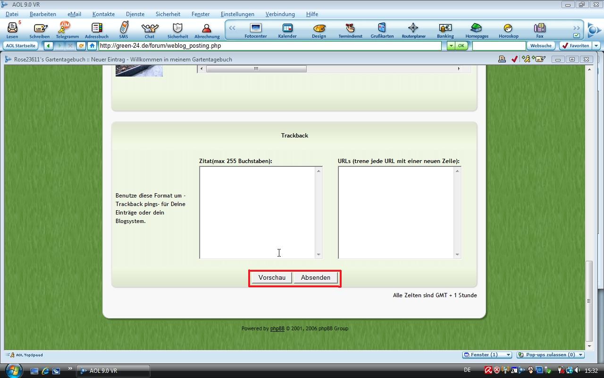
Task: Click the browser home button icon
Action: point(92,46)
